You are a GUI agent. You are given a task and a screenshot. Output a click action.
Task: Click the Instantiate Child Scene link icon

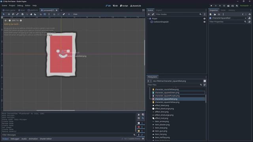[x=153, y=14]
